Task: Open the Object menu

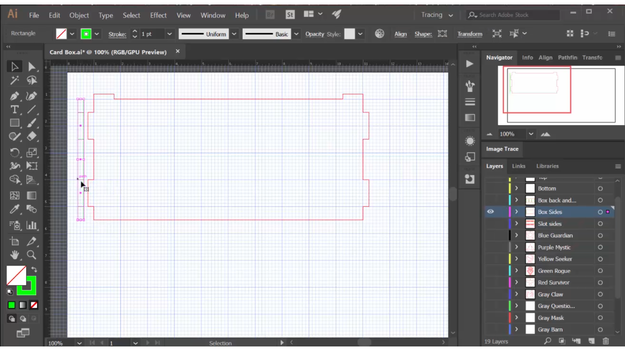Action: [79, 15]
